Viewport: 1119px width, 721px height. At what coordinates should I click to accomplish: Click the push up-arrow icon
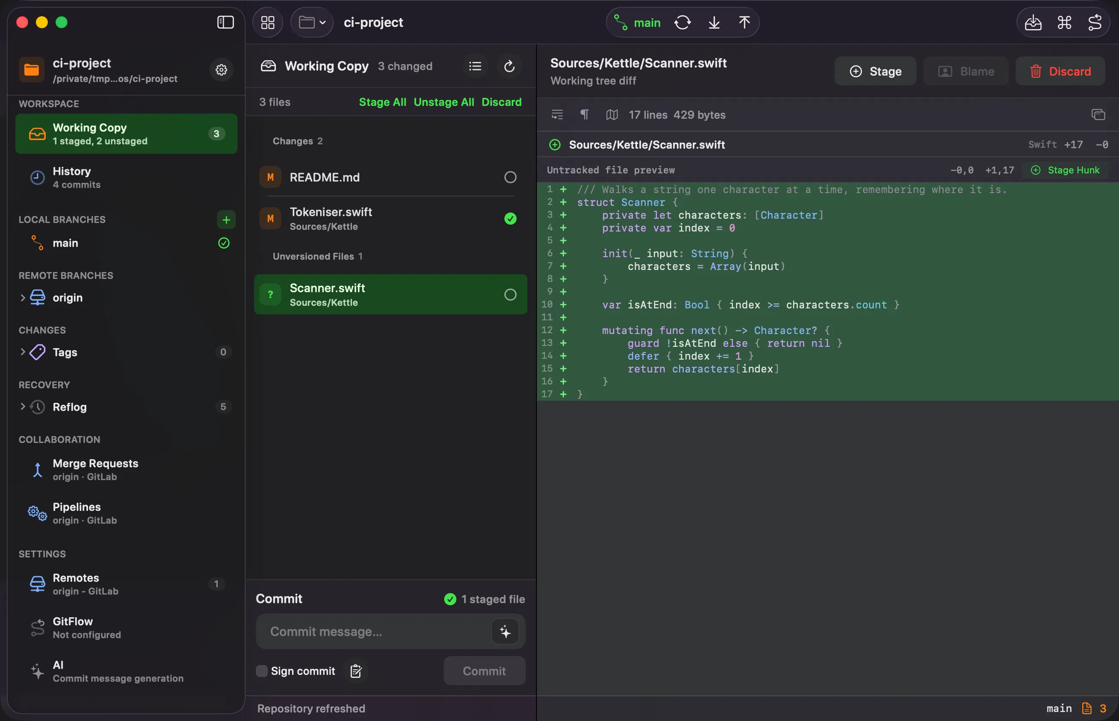tap(744, 23)
